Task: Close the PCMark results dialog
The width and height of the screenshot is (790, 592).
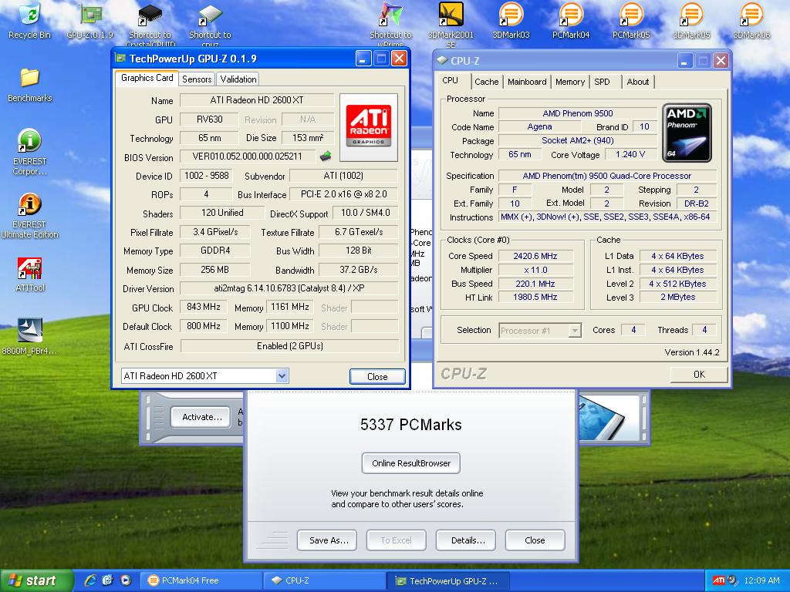Action: click(x=535, y=540)
